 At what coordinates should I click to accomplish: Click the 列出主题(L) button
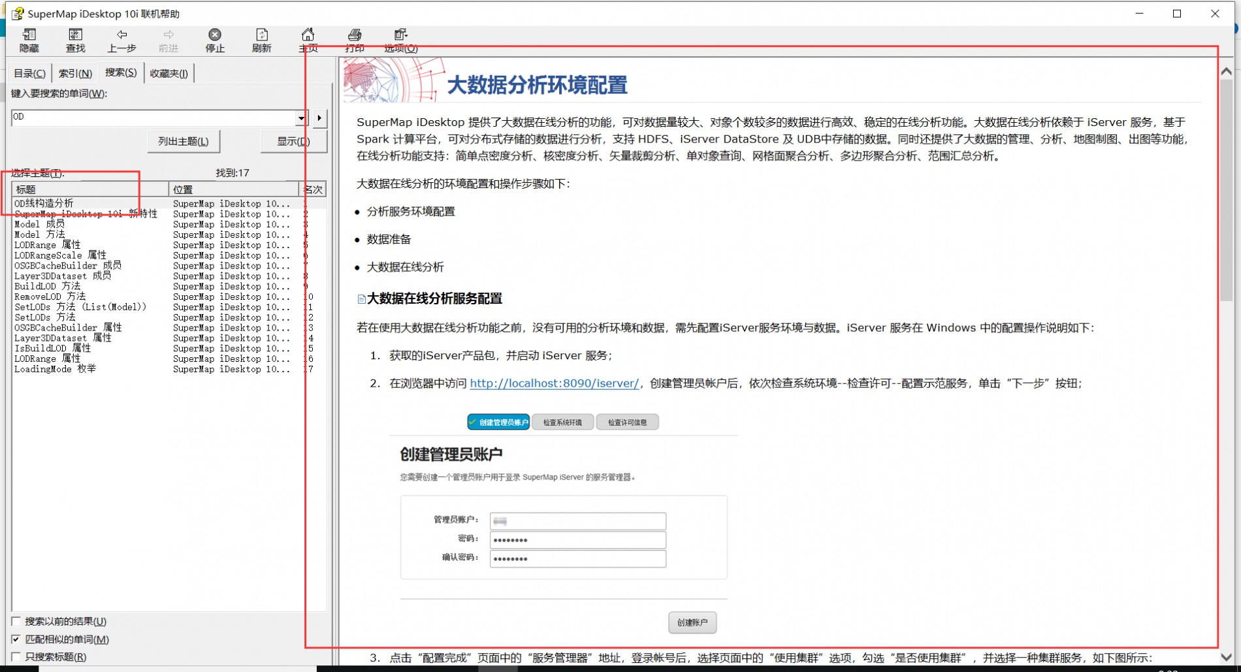(x=184, y=141)
